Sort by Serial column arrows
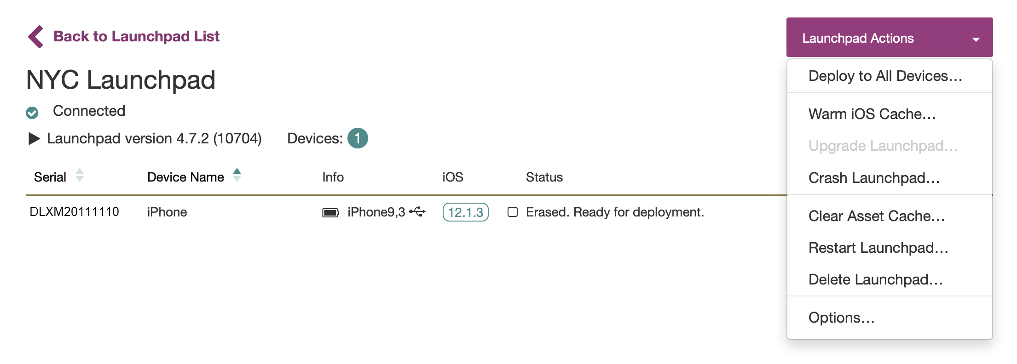1017x364 pixels. point(80,176)
